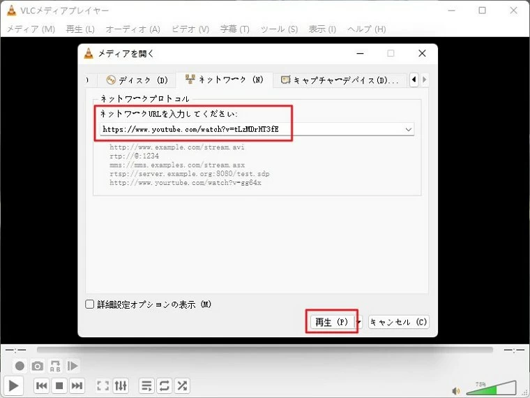
Task: Seek on the playback progress bar
Action: coord(265,350)
